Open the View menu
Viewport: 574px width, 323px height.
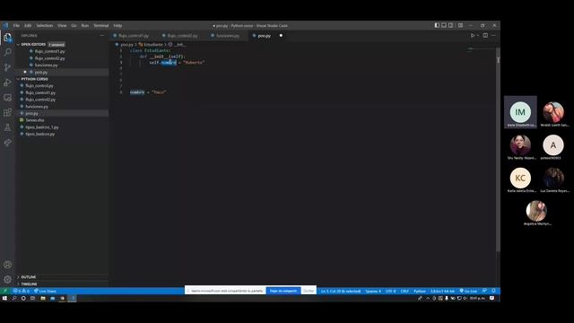(62, 25)
